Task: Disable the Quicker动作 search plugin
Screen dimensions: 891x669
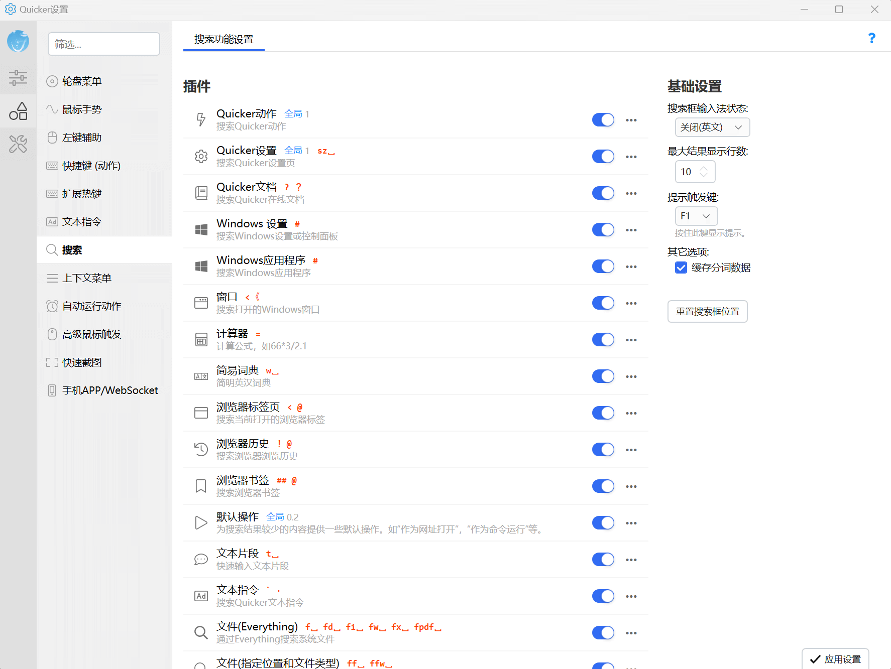Action: 603,120
